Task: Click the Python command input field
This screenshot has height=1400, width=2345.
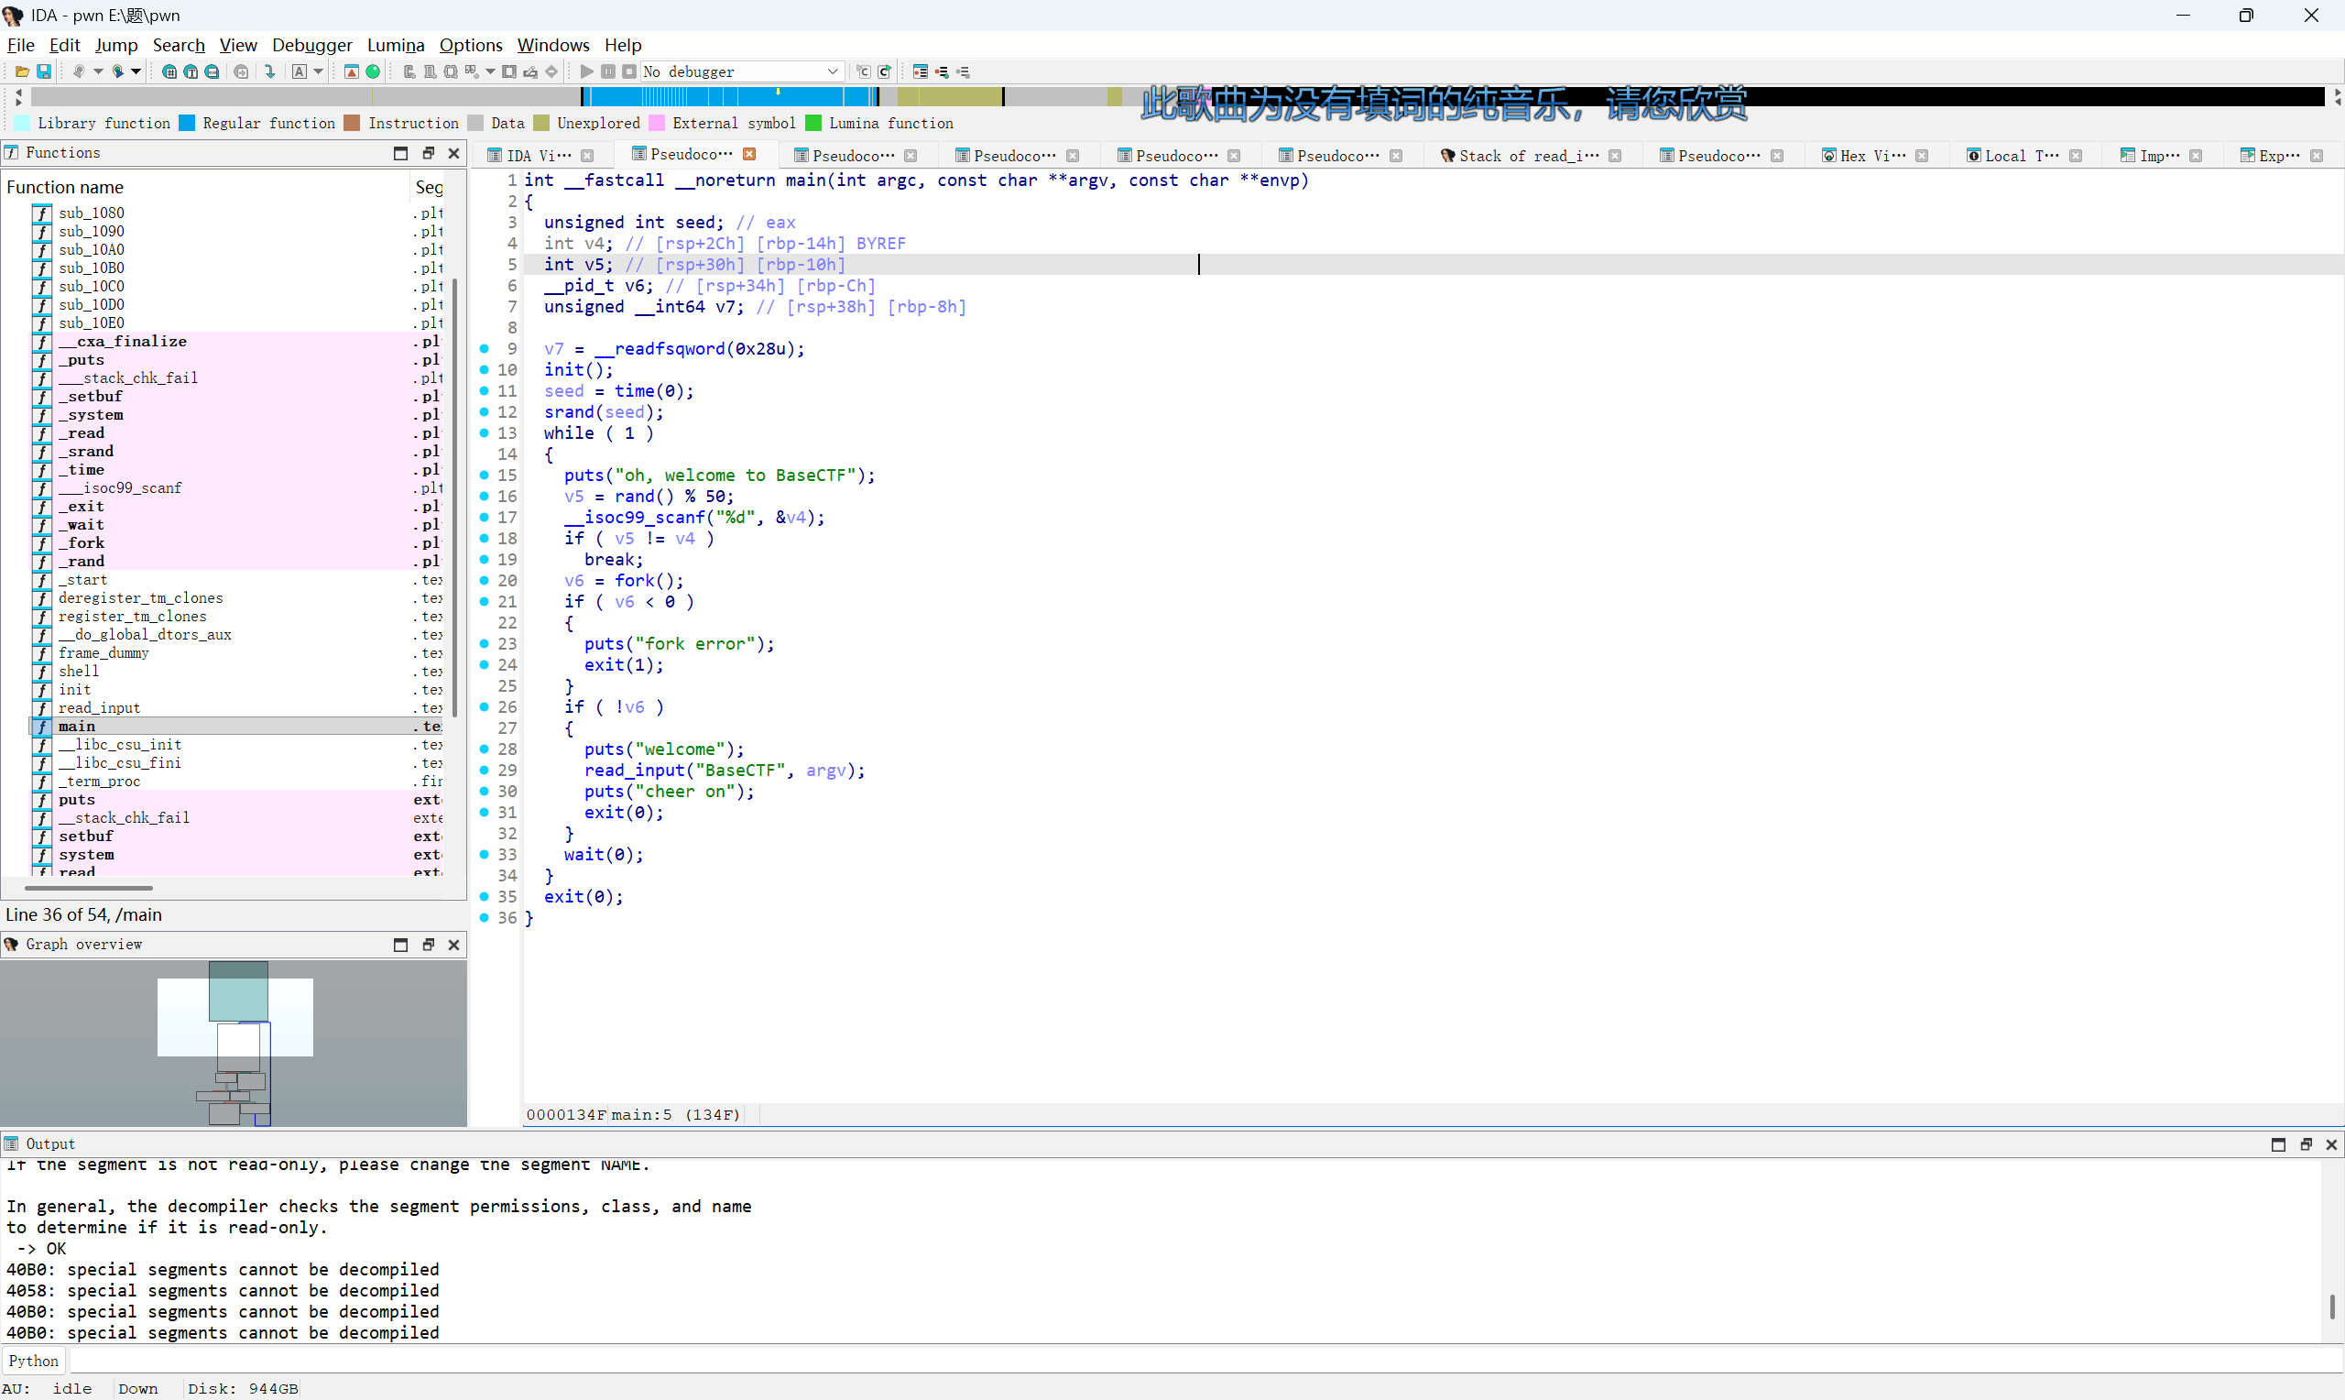Action: 1131,1361
